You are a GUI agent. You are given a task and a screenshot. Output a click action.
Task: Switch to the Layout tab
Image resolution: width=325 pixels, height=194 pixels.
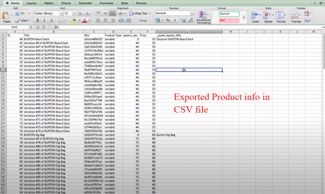[31, 3]
